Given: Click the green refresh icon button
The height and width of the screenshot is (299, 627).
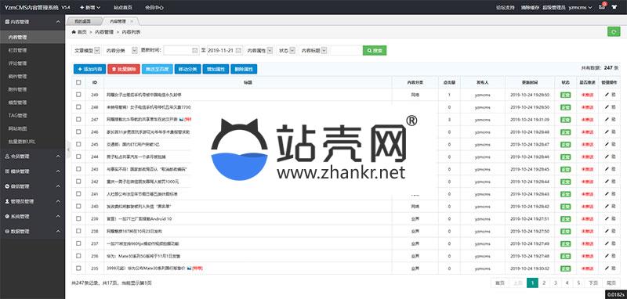Looking at the screenshot, I should 614,31.
